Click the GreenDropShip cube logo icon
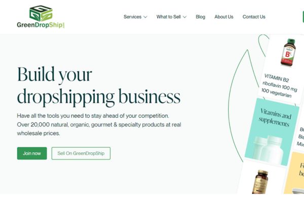 (41, 13)
